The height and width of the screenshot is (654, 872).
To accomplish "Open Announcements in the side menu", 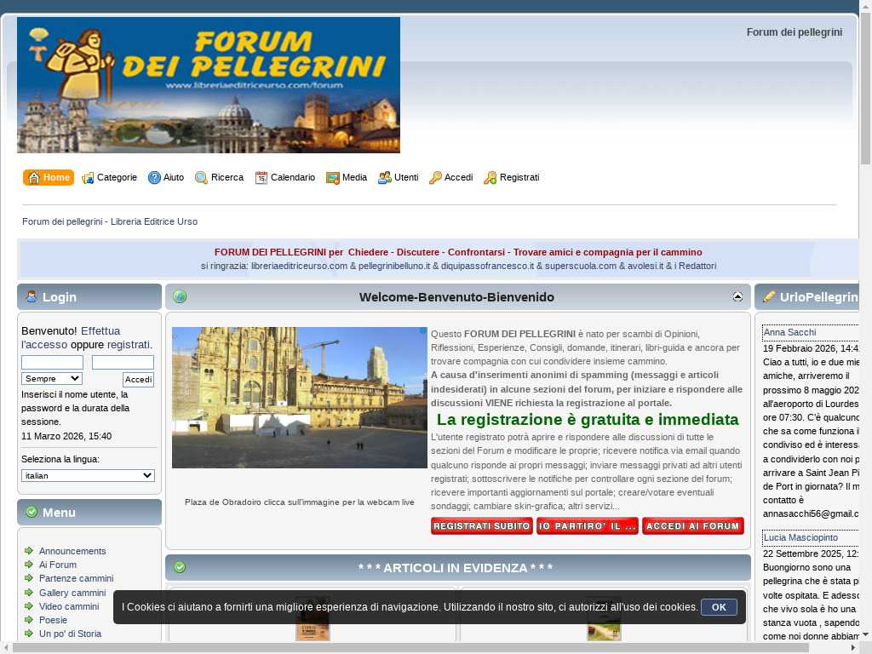I will point(72,551).
